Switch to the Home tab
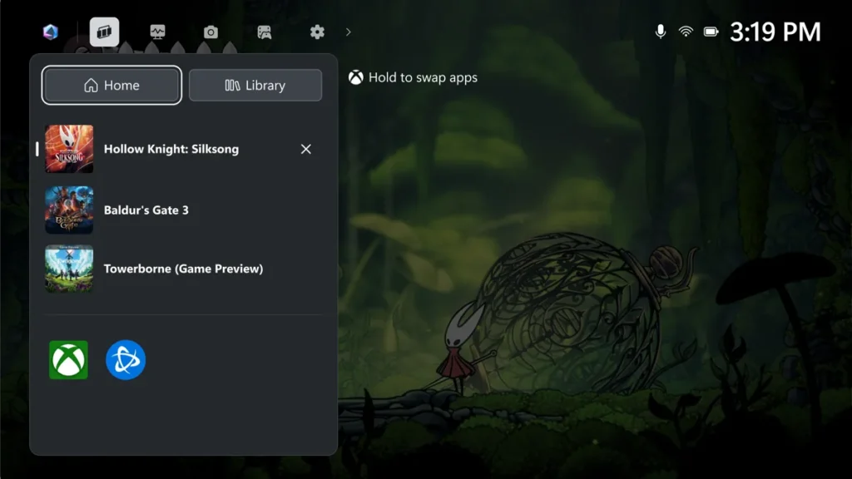This screenshot has height=479, width=852. point(111,86)
